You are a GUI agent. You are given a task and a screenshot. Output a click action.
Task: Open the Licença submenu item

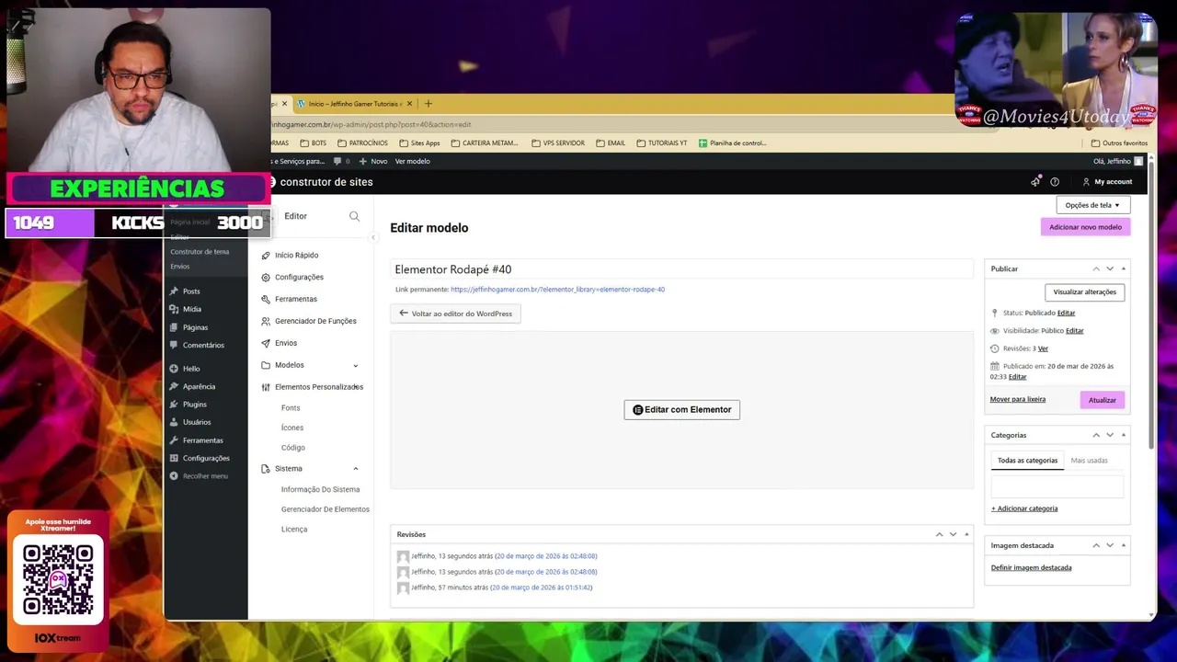click(294, 530)
